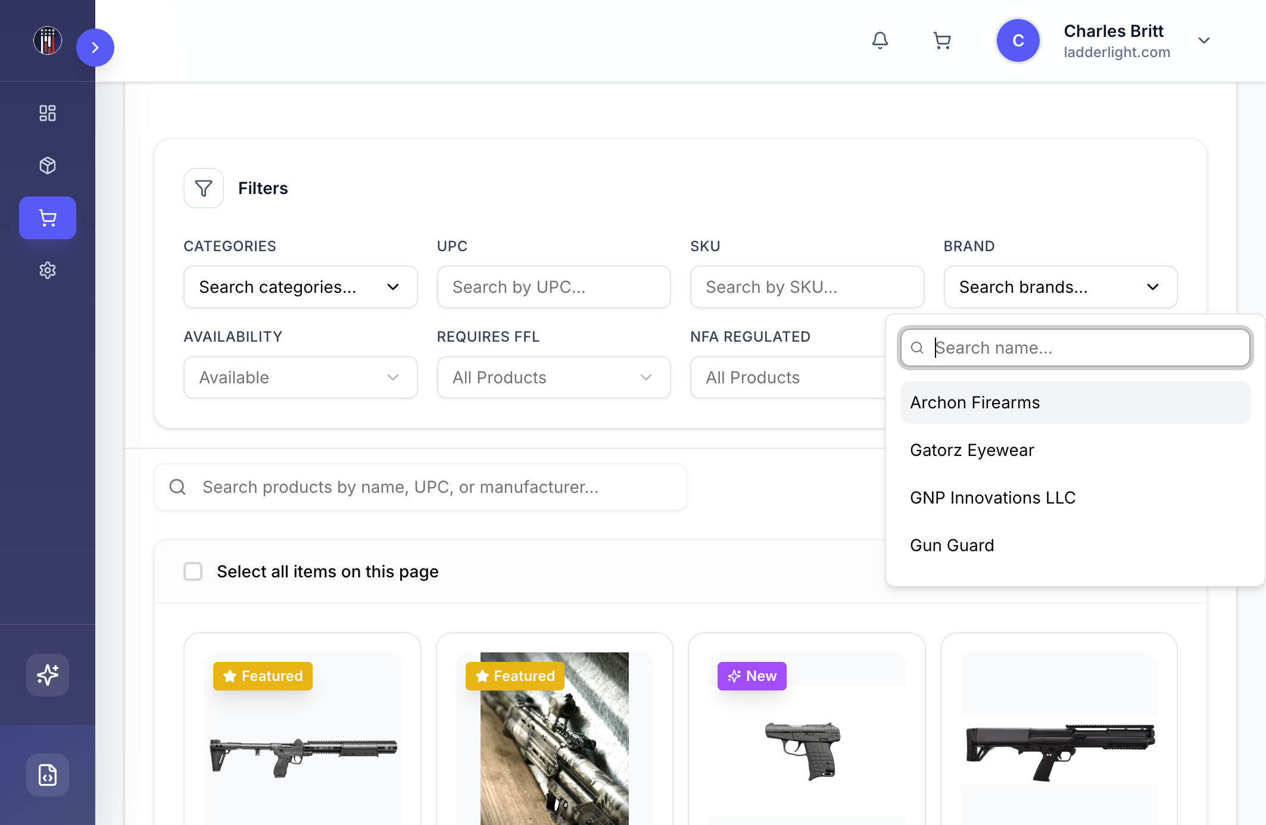The width and height of the screenshot is (1266, 825).
Task: Click the Charles Britt name
Action: pyautogui.click(x=1114, y=31)
